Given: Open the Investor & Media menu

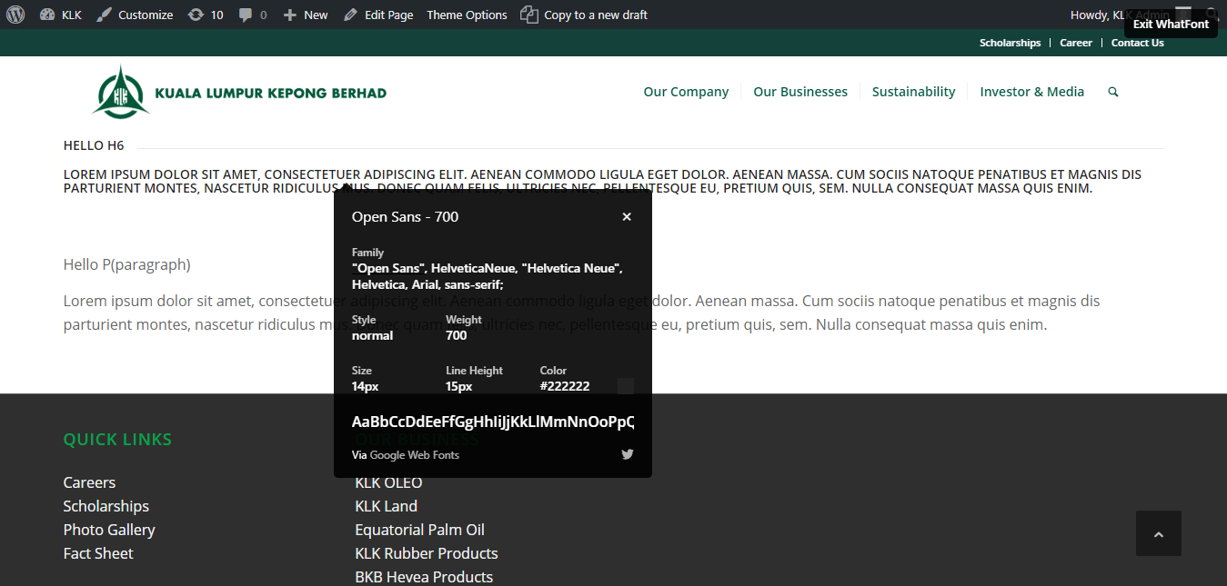Looking at the screenshot, I should (x=1031, y=92).
